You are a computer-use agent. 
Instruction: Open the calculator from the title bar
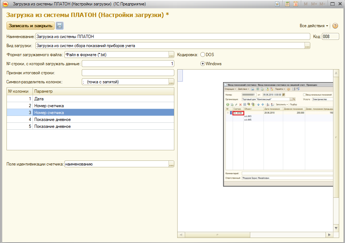point(287,4)
